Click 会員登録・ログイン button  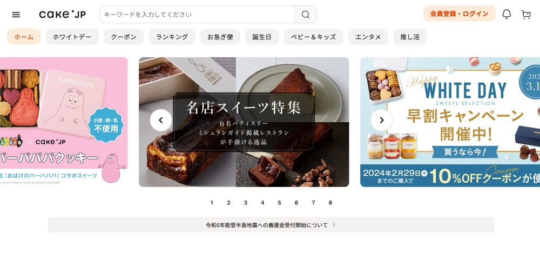pyautogui.click(x=459, y=14)
